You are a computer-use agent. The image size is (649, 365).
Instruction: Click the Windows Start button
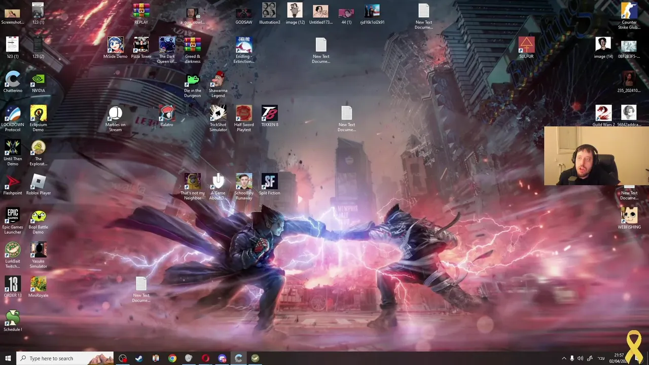coord(8,358)
